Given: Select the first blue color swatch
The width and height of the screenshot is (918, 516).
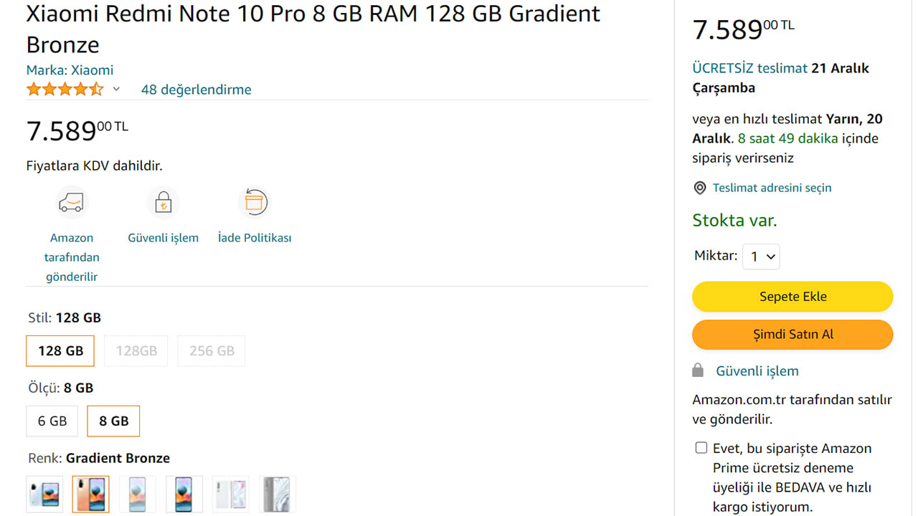Looking at the screenshot, I should (x=44, y=494).
